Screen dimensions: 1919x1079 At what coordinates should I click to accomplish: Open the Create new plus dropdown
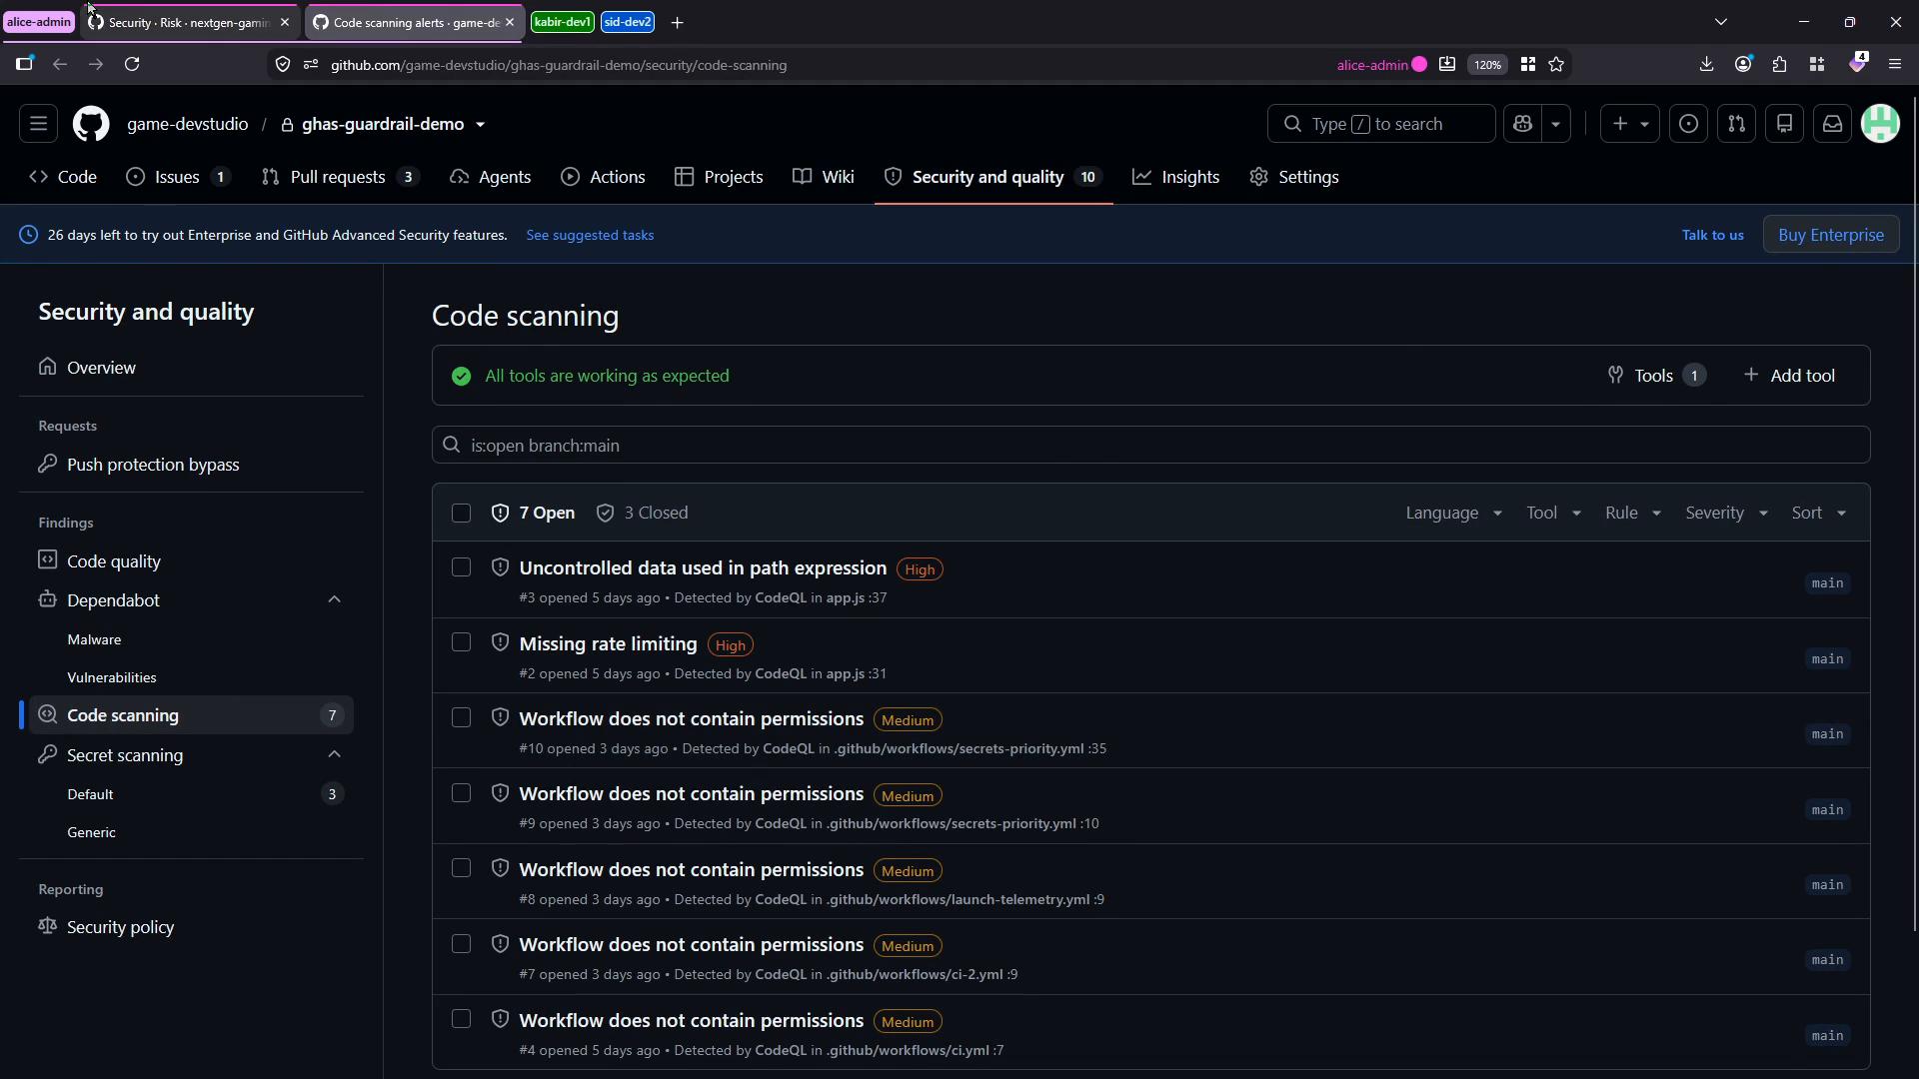point(1629,124)
